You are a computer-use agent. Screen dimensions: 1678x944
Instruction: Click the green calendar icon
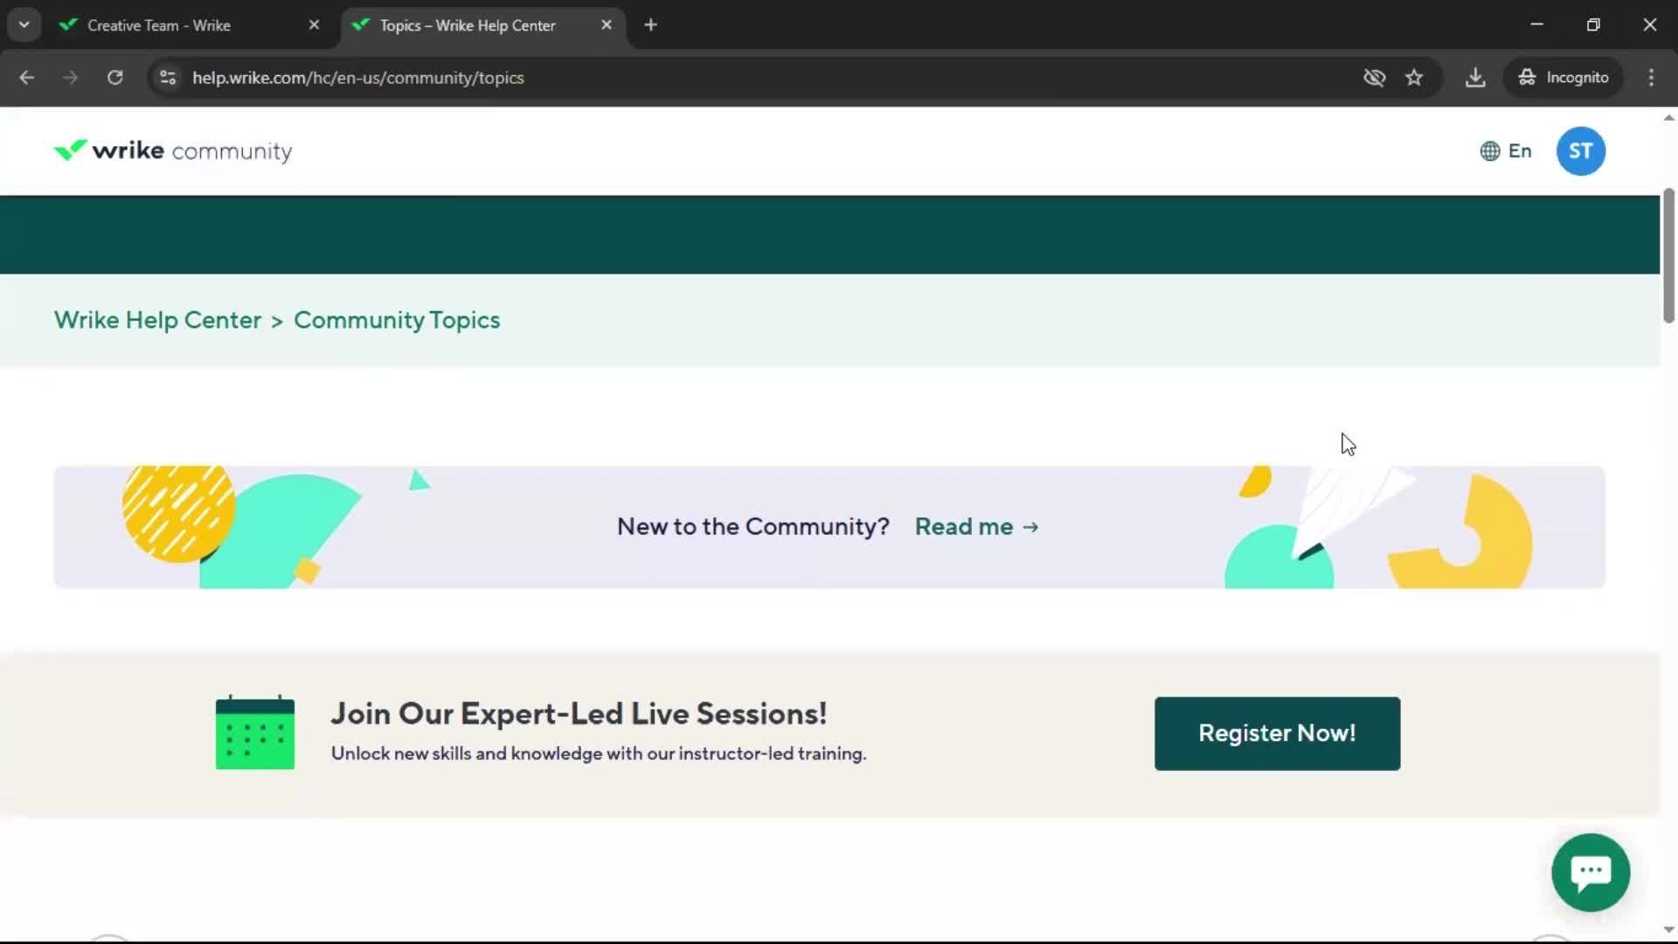pos(255,732)
